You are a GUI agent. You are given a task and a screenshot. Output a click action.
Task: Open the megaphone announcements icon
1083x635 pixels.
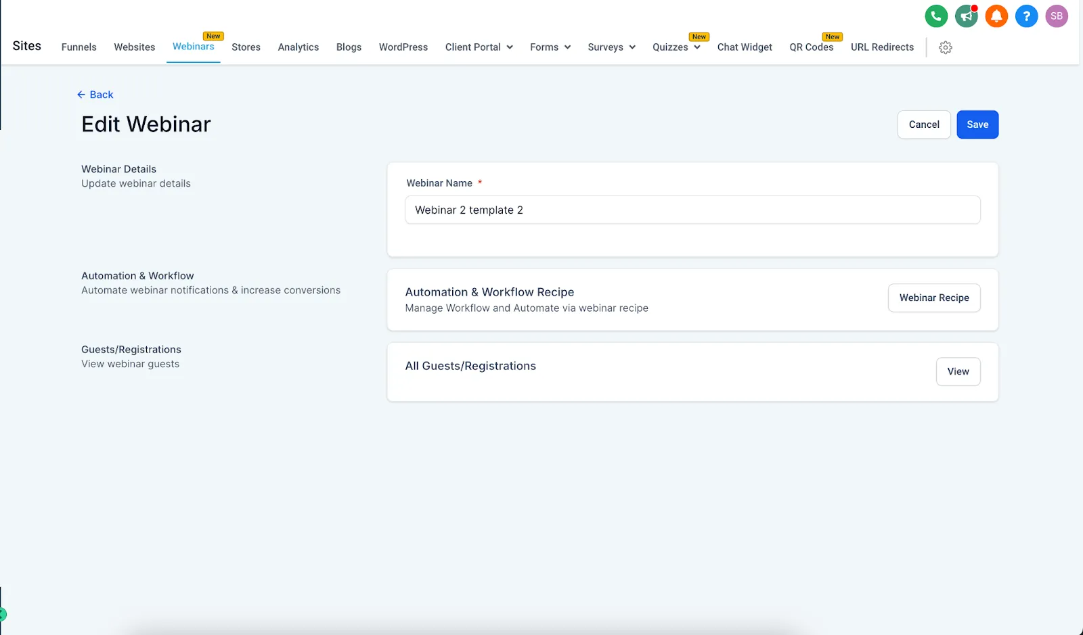pyautogui.click(x=966, y=16)
